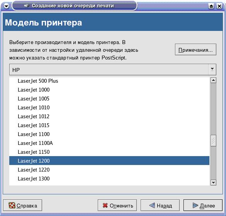Open the window menu arrow in title bar
This screenshot has width=226, height=216.
point(6,6)
